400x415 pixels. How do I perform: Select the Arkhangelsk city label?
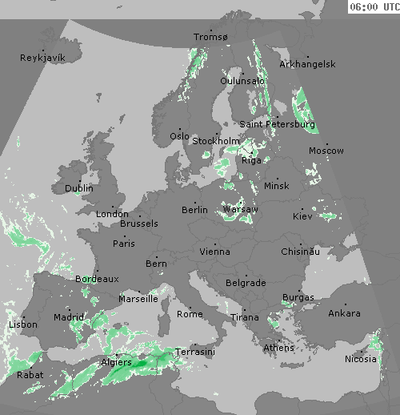pos(307,64)
